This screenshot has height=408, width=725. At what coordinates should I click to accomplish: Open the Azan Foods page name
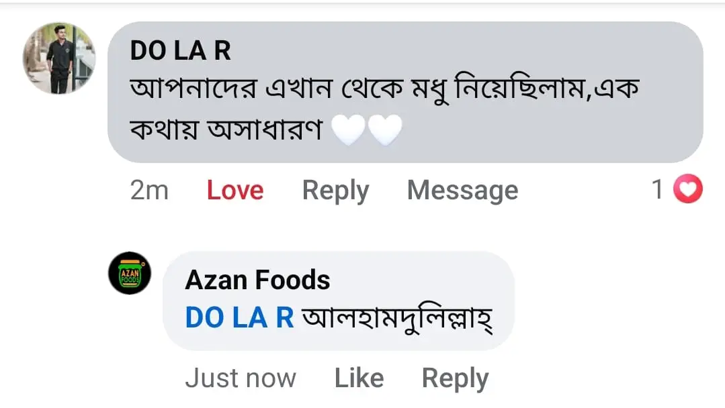pyautogui.click(x=257, y=280)
